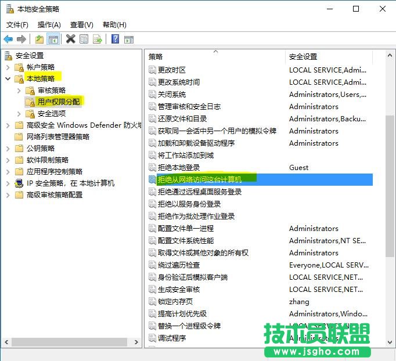The width and height of the screenshot is (396, 361).
Task: Expand the 公钥策略 tree node
Action: pyautogui.click(x=8, y=149)
